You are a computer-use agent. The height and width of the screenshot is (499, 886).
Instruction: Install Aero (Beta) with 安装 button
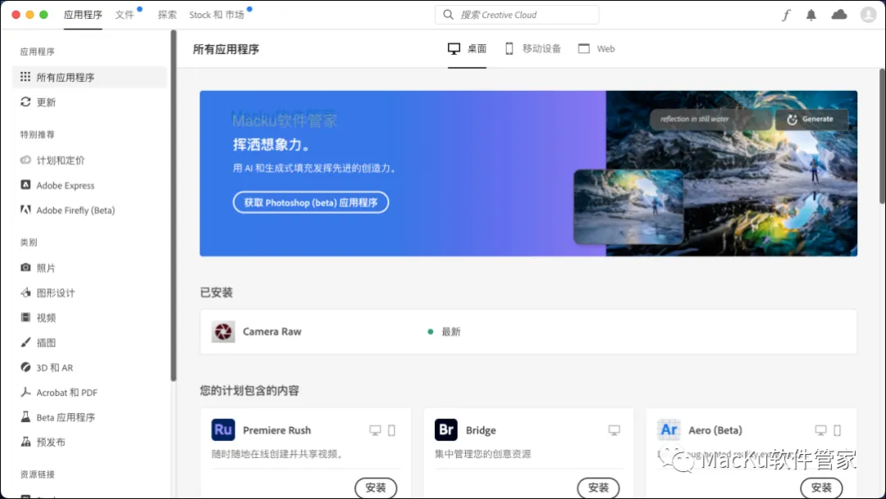(821, 488)
